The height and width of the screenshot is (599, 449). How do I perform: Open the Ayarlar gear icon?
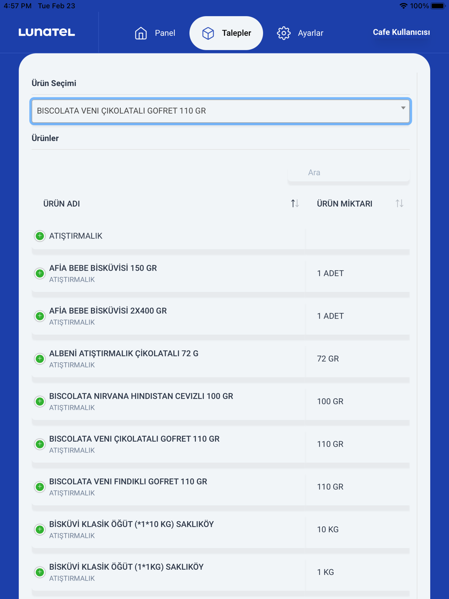284,33
